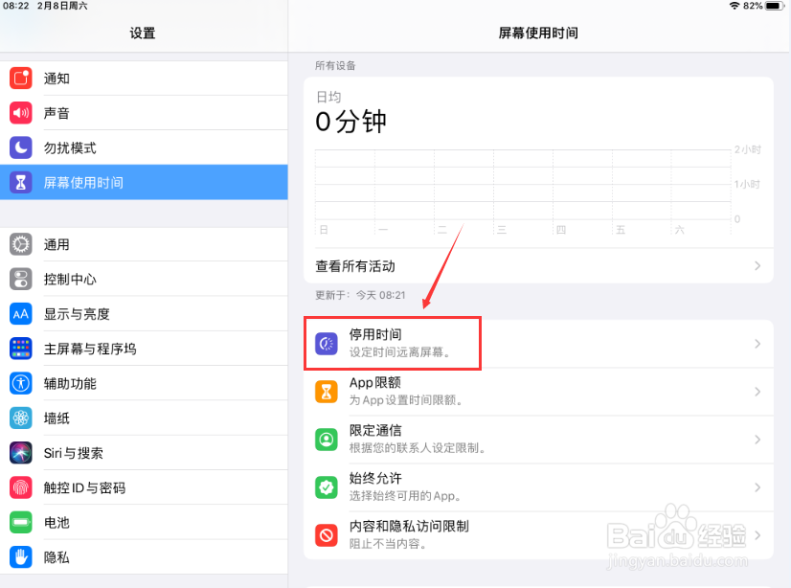Open the App限额 row chevron
The width and height of the screenshot is (791, 588).
tap(757, 392)
